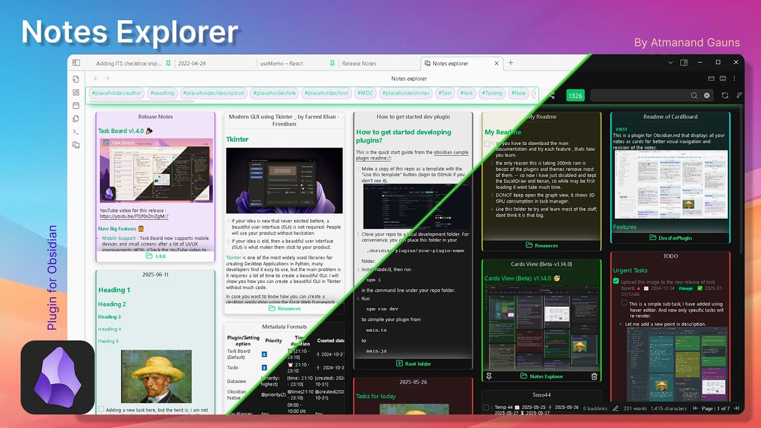
Task: Refresh the notes explorer cards
Action: 725,95
